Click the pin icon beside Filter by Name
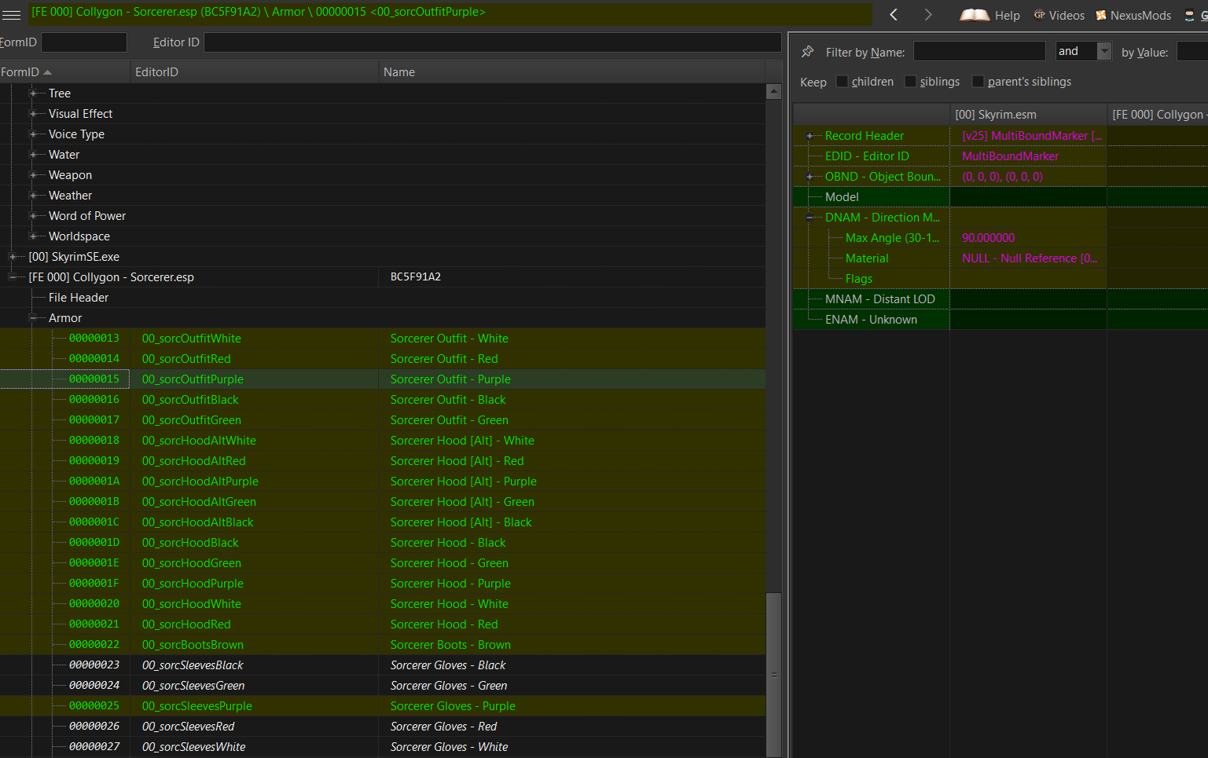The image size is (1208, 758). [807, 52]
